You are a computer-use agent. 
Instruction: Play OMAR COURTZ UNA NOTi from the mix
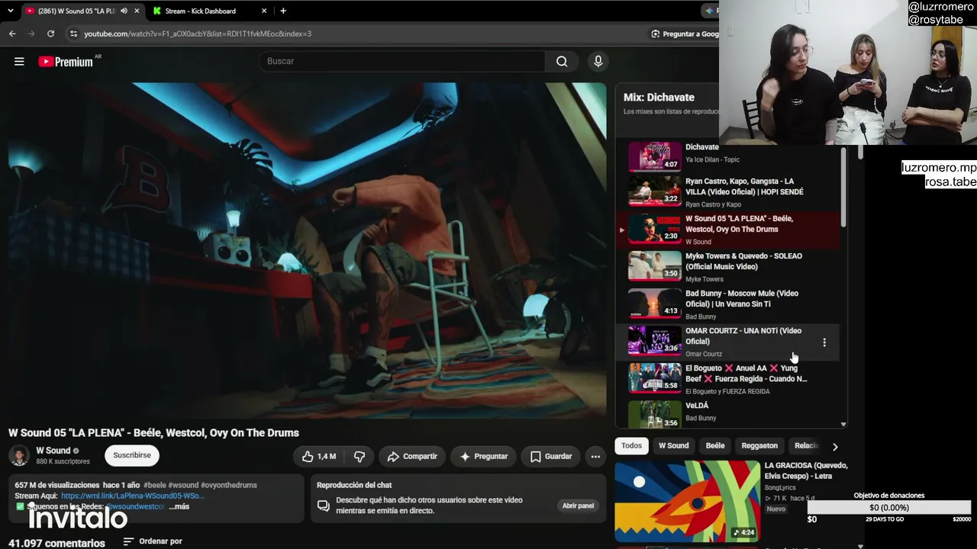tap(727, 342)
